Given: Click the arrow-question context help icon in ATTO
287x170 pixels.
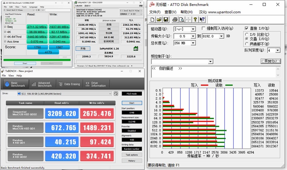Looking at the screenshot, I should click(x=202, y=19).
